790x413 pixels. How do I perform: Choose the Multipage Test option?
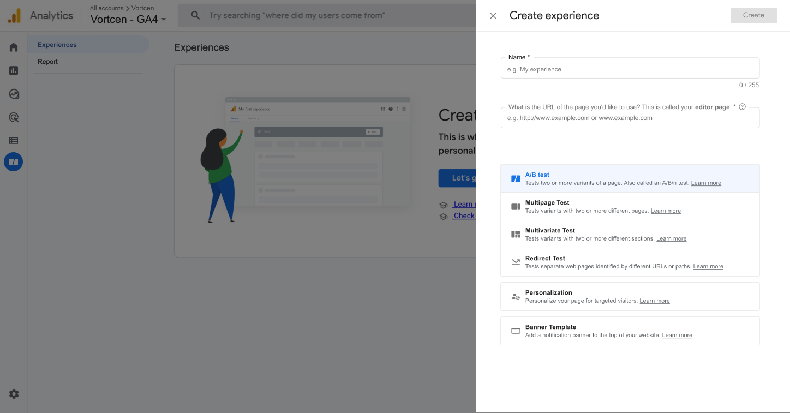(x=630, y=206)
